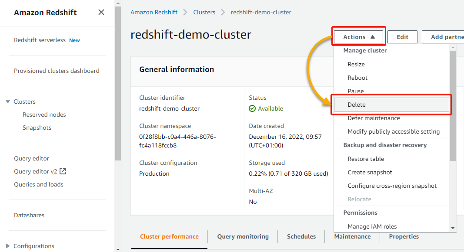Image resolution: width=464 pixels, height=252 pixels.
Task: Select Delete in the Actions menu
Action: 391,105
